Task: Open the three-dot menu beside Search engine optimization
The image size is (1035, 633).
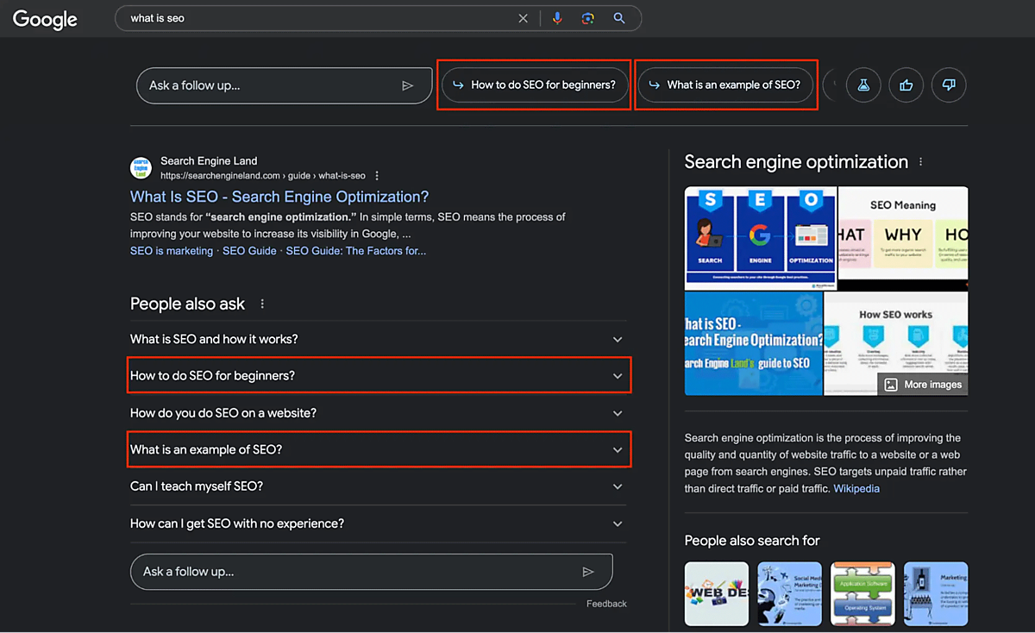Action: [921, 162]
